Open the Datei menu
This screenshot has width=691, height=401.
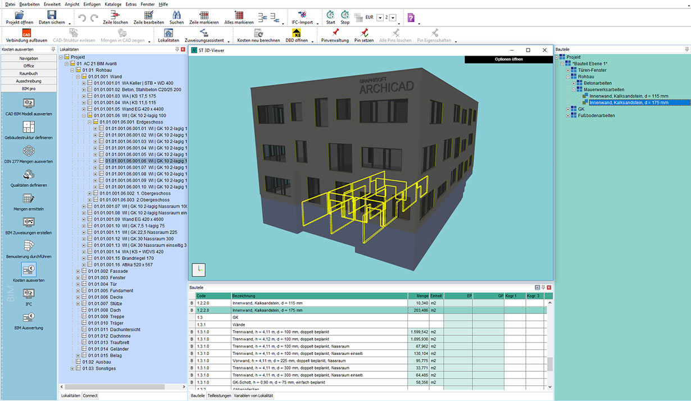pyautogui.click(x=10, y=4)
